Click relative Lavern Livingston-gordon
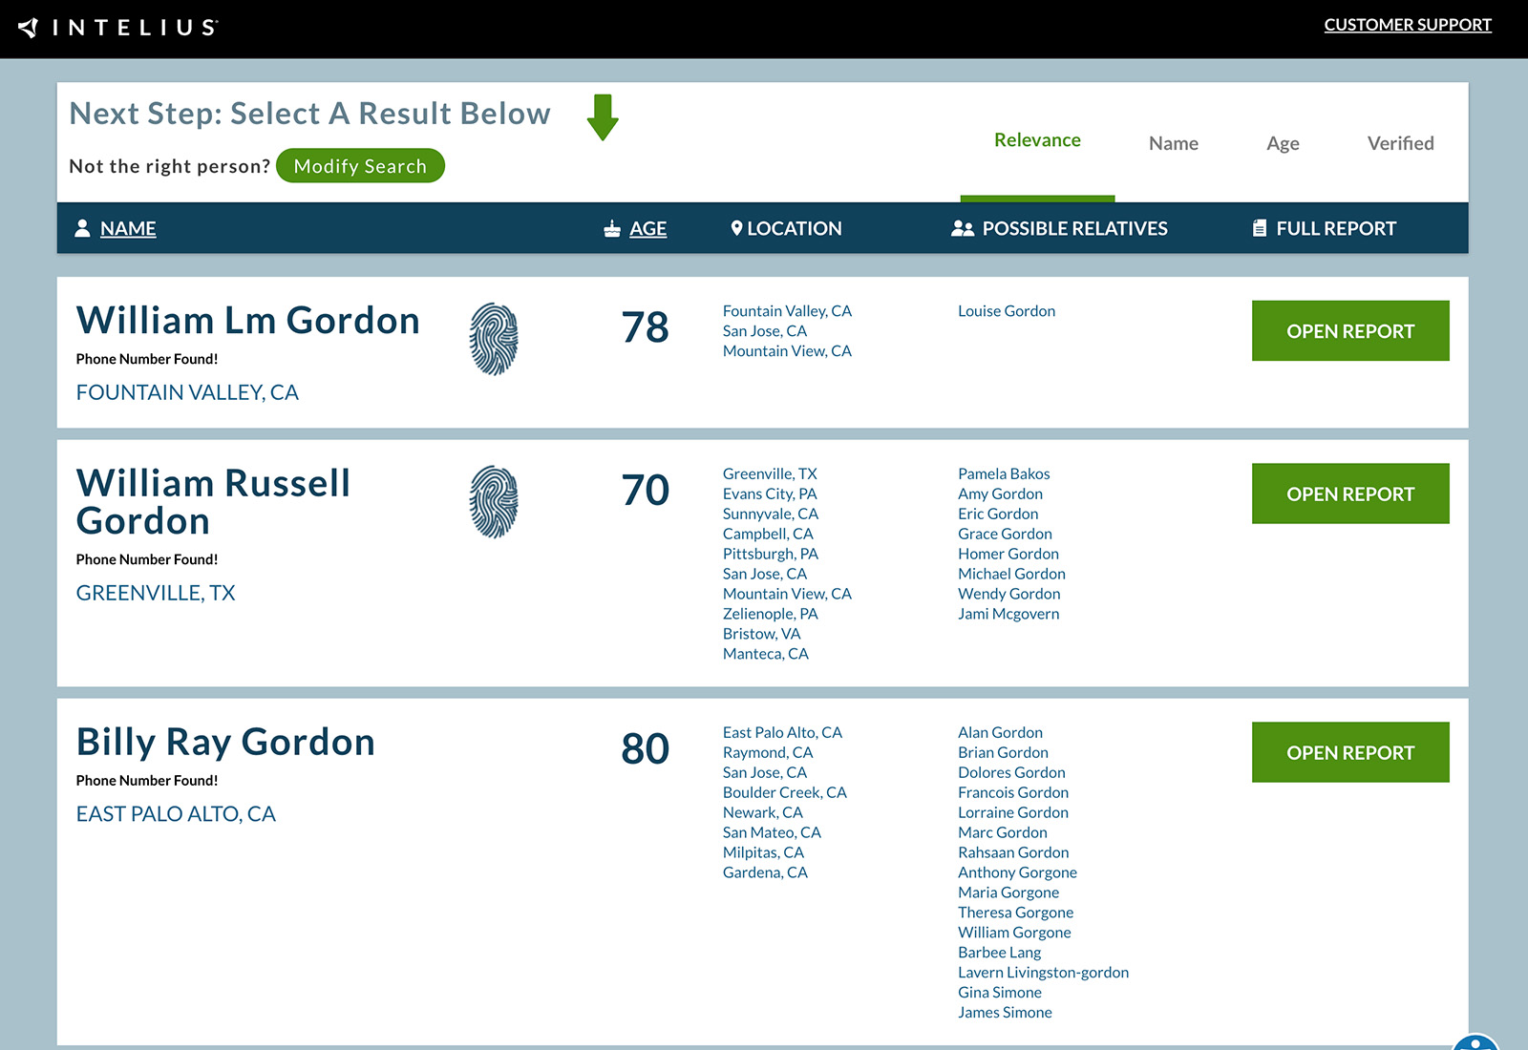 click(x=1043, y=973)
